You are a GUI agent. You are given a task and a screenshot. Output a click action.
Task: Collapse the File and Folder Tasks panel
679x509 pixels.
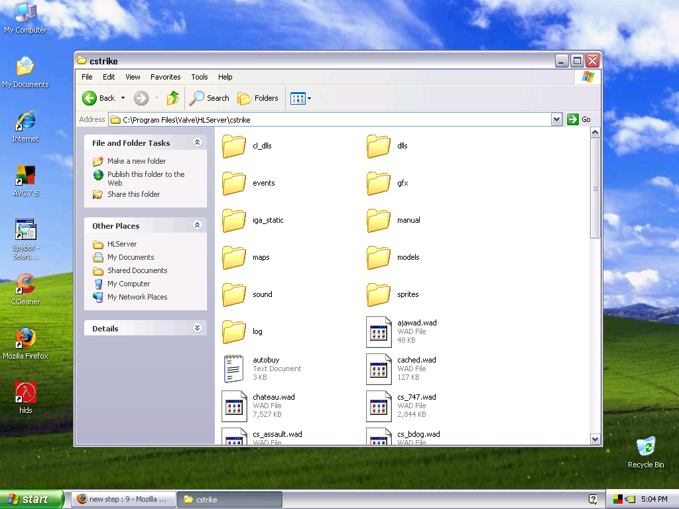[x=197, y=142]
